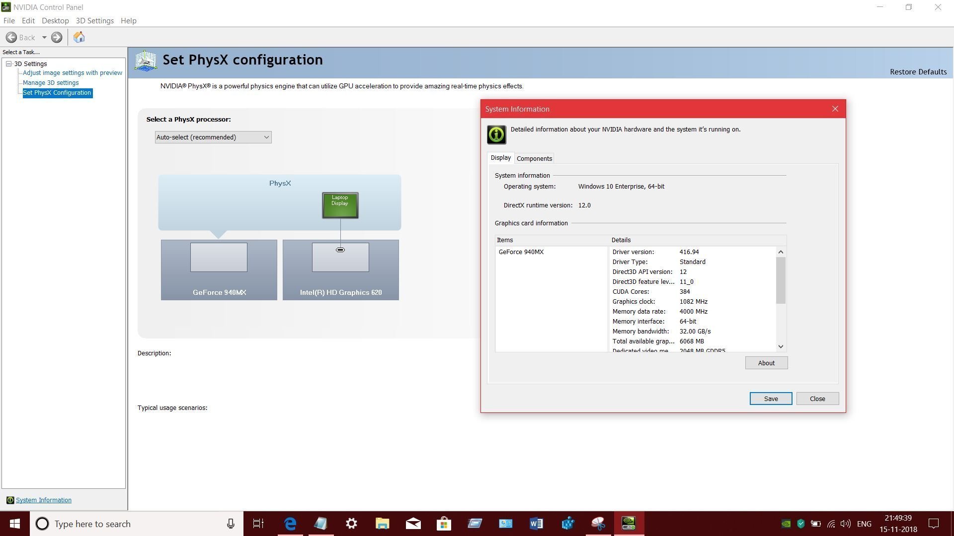Open Word from the taskbar
This screenshot has width=954, height=536.
click(536, 524)
